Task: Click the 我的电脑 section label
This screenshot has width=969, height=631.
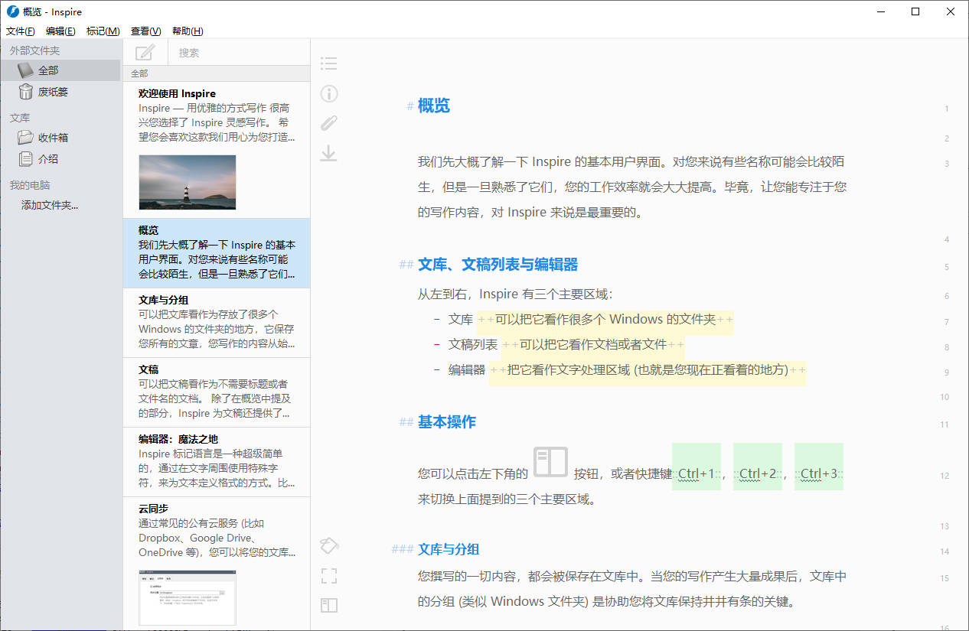Action: [x=30, y=185]
